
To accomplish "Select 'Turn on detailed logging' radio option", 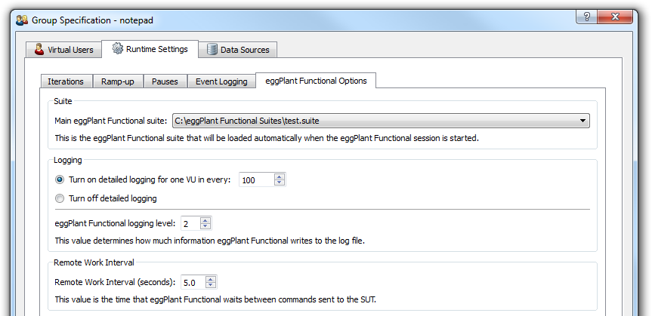I will [x=60, y=179].
